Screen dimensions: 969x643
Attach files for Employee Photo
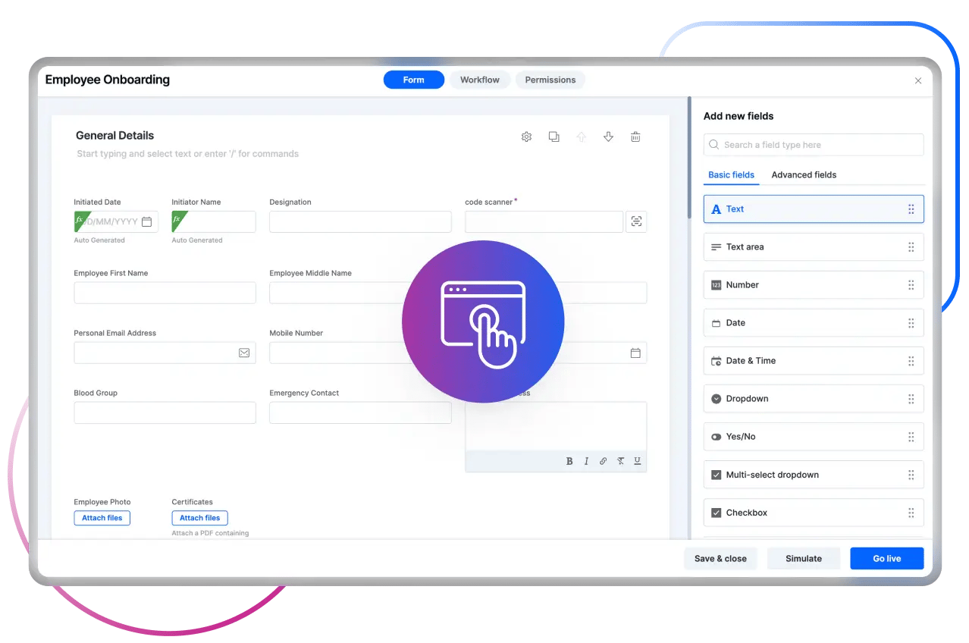point(102,518)
